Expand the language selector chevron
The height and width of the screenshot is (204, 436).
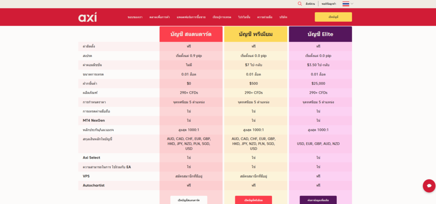352,3
